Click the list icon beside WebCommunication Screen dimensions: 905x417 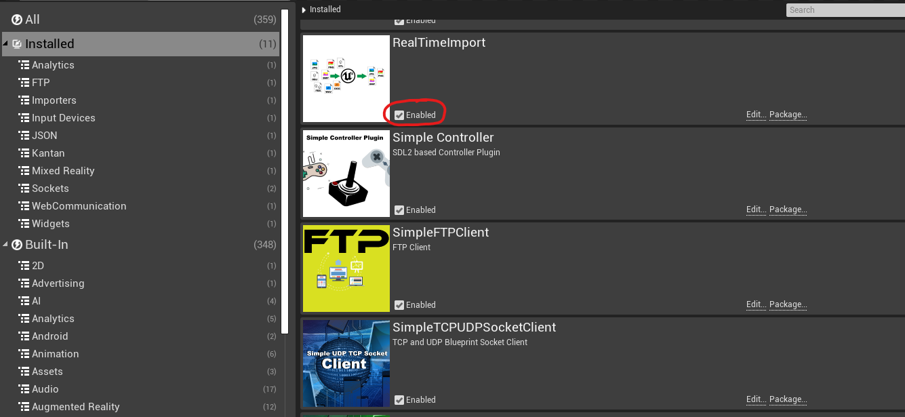click(x=24, y=206)
